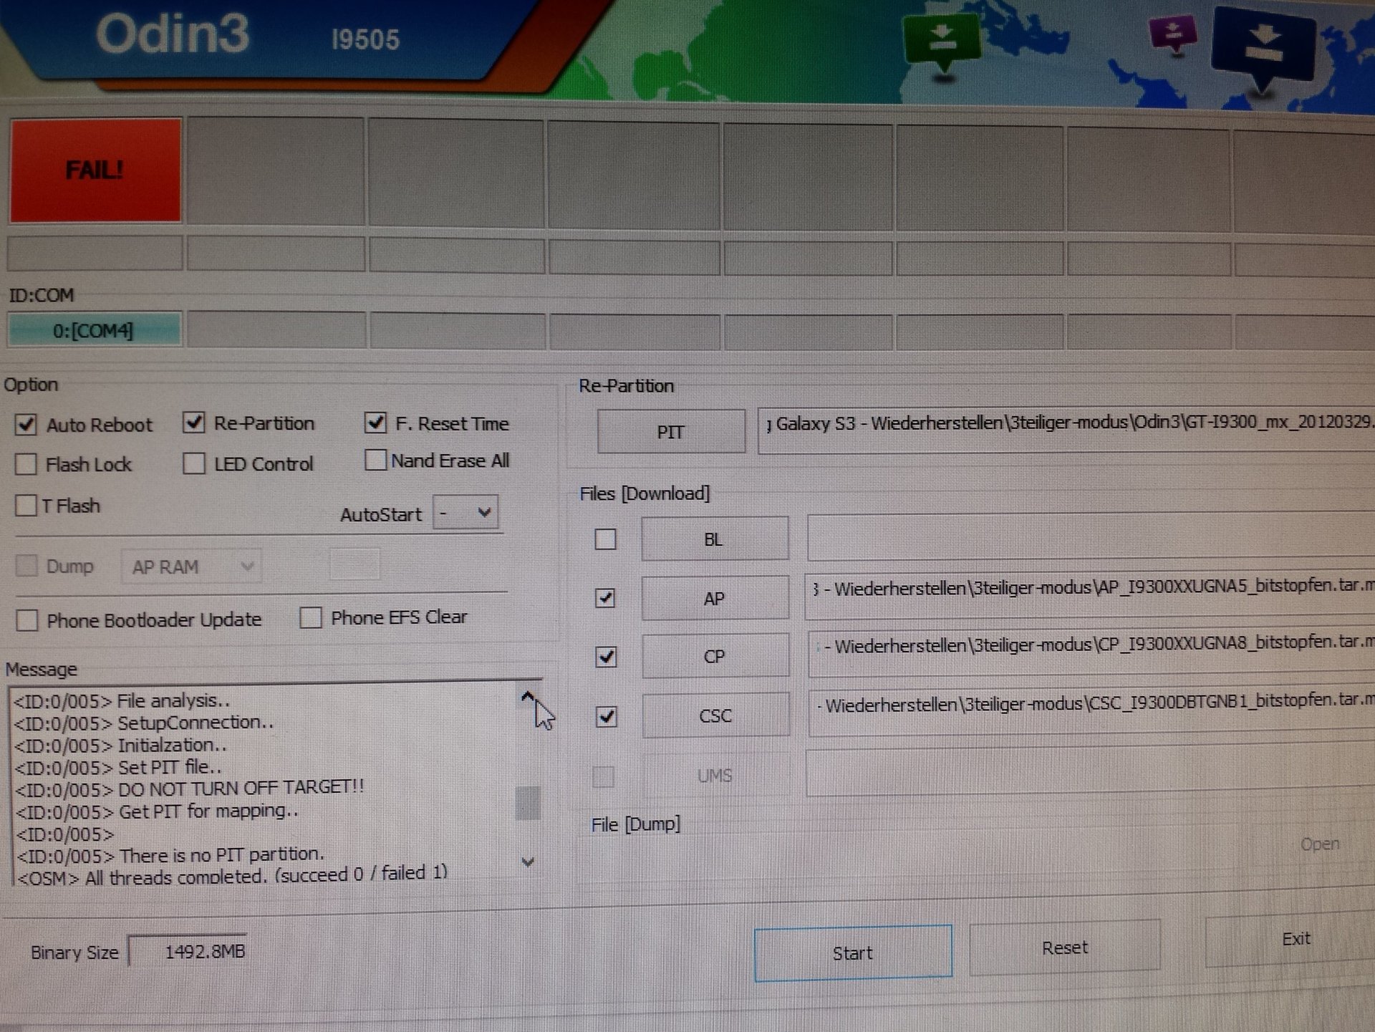The width and height of the screenshot is (1375, 1032).
Task: Uncheck the AP file checkbox
Action: [x=606, y=598]
